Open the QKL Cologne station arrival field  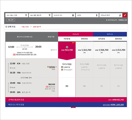(x=40, y=15)
